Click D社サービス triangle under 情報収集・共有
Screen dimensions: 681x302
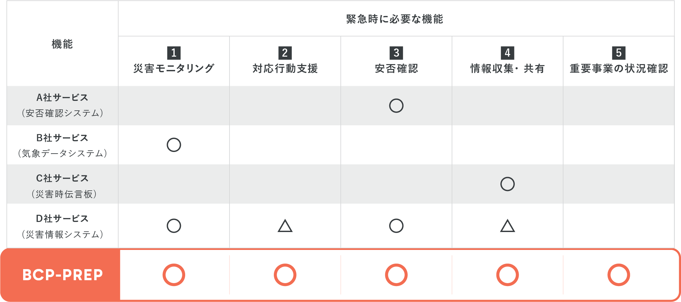[507, 226]
